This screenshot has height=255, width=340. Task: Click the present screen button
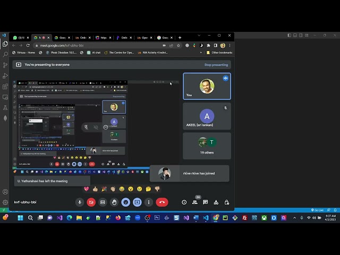(x=137, y=202)
